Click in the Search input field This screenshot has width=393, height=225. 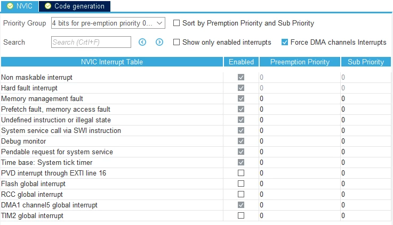[91, 42]
